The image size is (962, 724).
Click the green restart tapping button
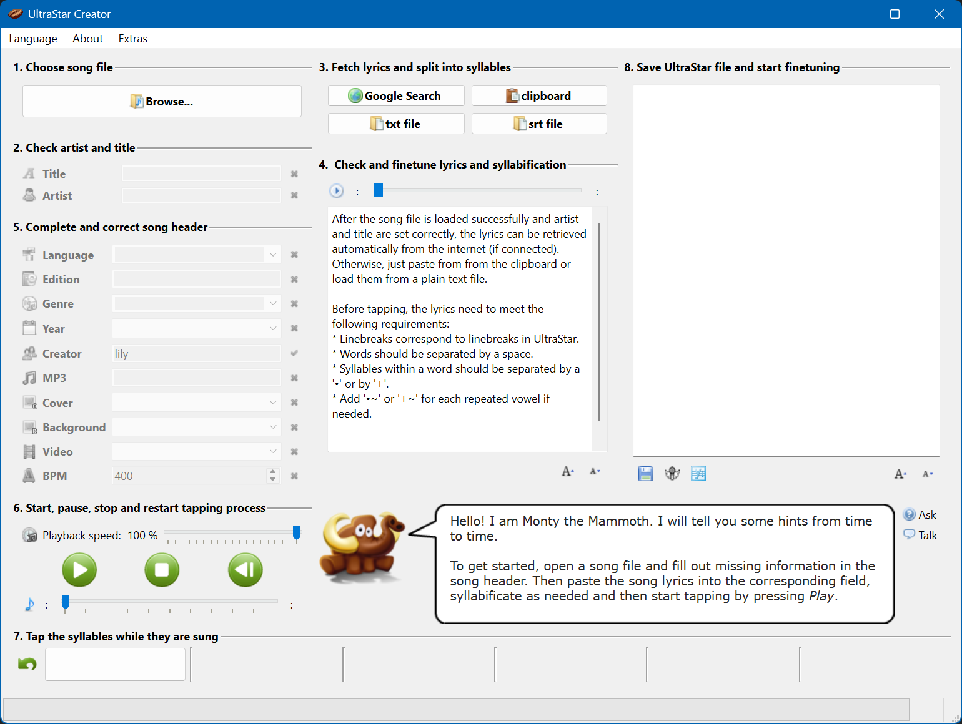245,570
